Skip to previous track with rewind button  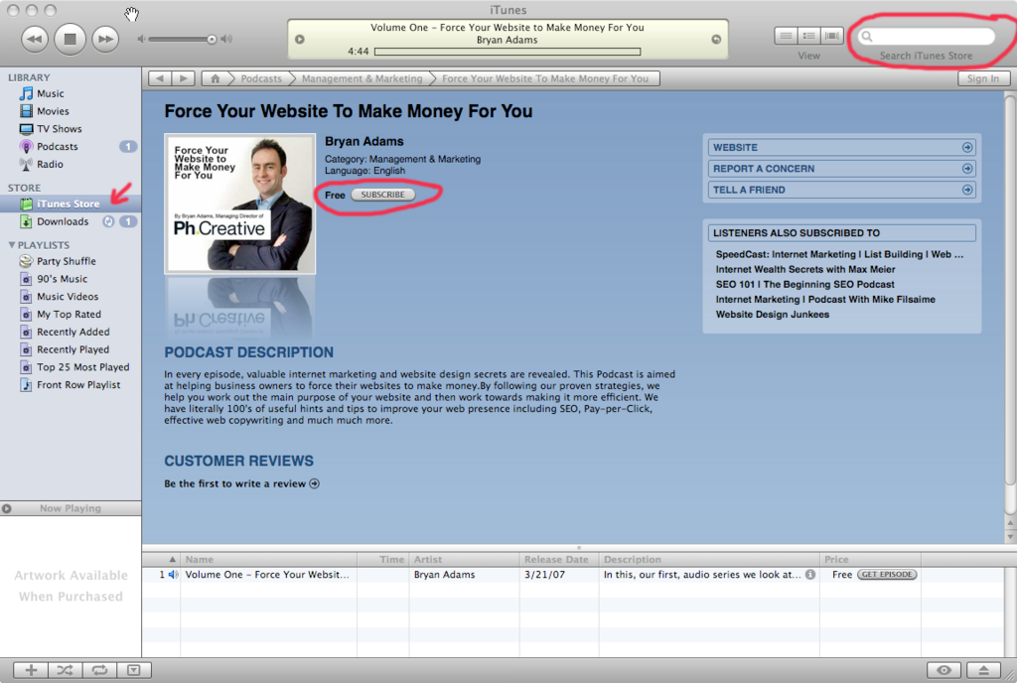(35, 40)
